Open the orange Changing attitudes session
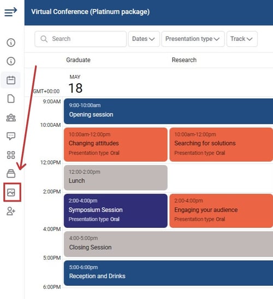 coord(116,144)
